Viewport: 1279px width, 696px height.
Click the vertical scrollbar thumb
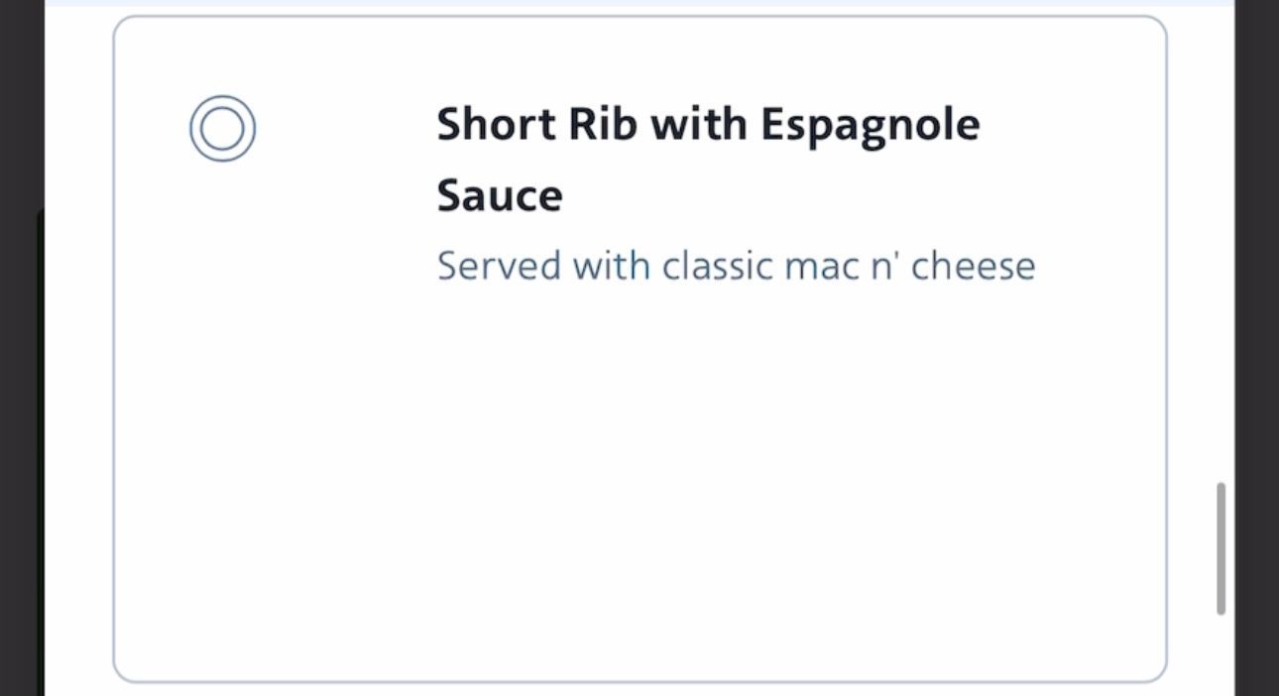[x=1221, y=548]
